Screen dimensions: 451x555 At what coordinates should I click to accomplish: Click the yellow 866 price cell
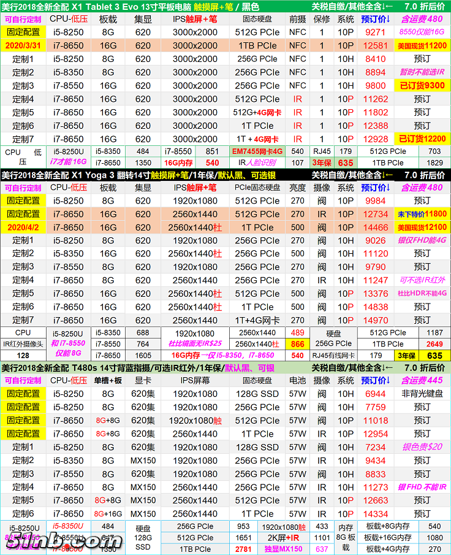pyautogui.click(x=298, y=345)
